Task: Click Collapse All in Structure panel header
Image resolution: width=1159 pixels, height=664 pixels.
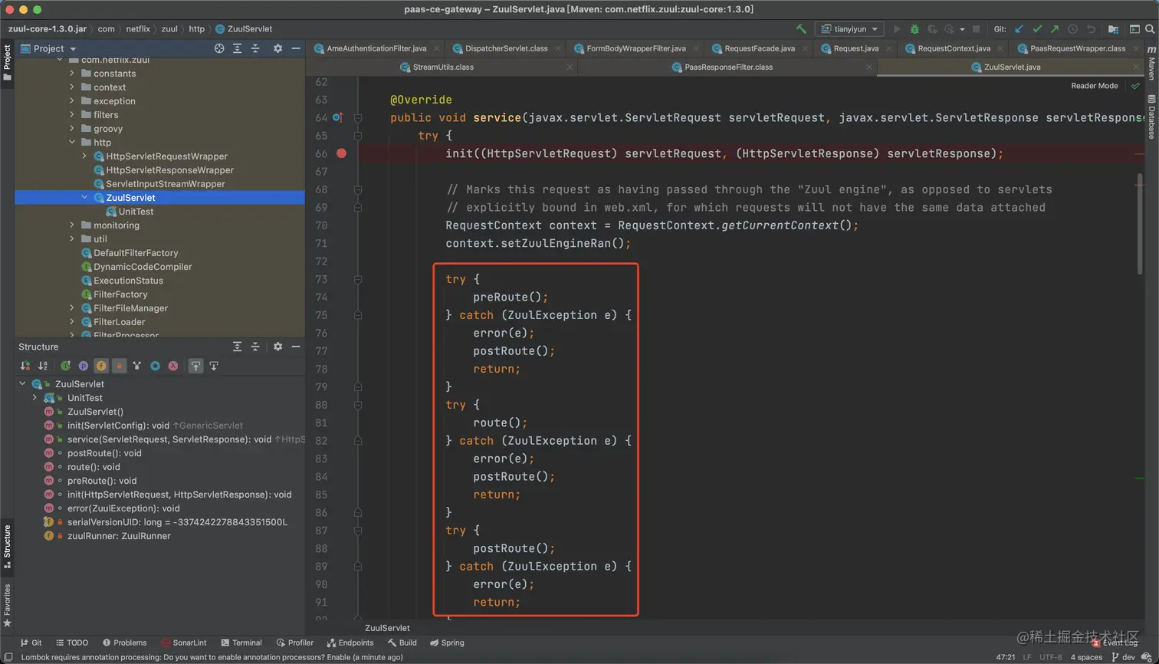Action: (x=255, y=347)
